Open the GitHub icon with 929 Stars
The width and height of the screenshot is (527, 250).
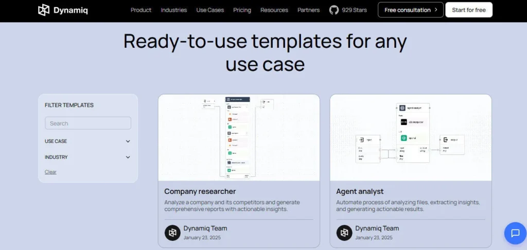click(333, 10)
